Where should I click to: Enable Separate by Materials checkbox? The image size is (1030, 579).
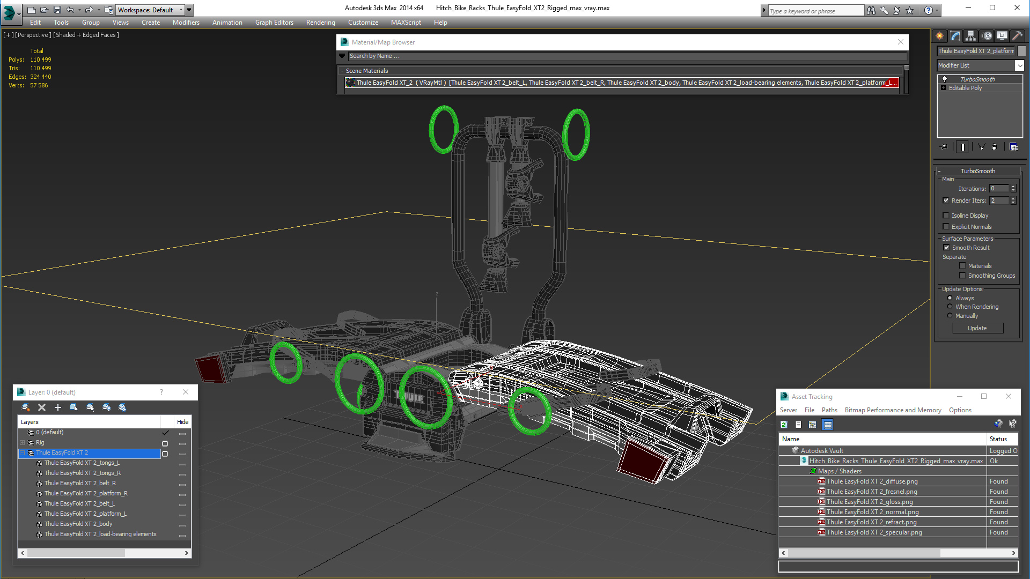(x=963, y=266)
